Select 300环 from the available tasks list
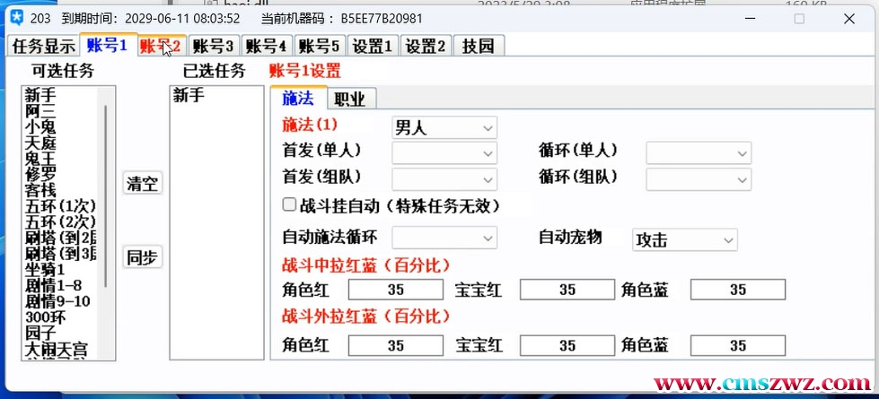Image resolution: width=879 pixels, height=399 pixels. (x=44, y=317)
